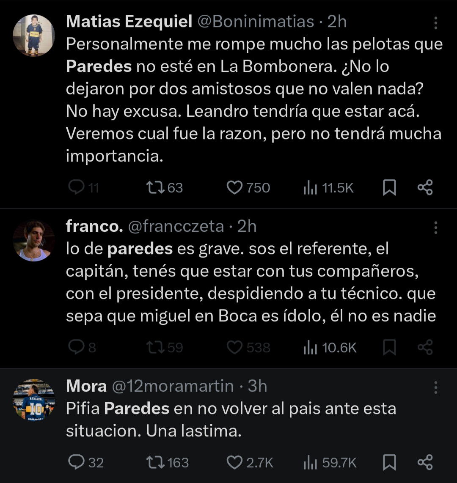The height and width of the screenshot is (483, 457).
Task: Repost franco.'s tweet
Action: coord(152,347)
